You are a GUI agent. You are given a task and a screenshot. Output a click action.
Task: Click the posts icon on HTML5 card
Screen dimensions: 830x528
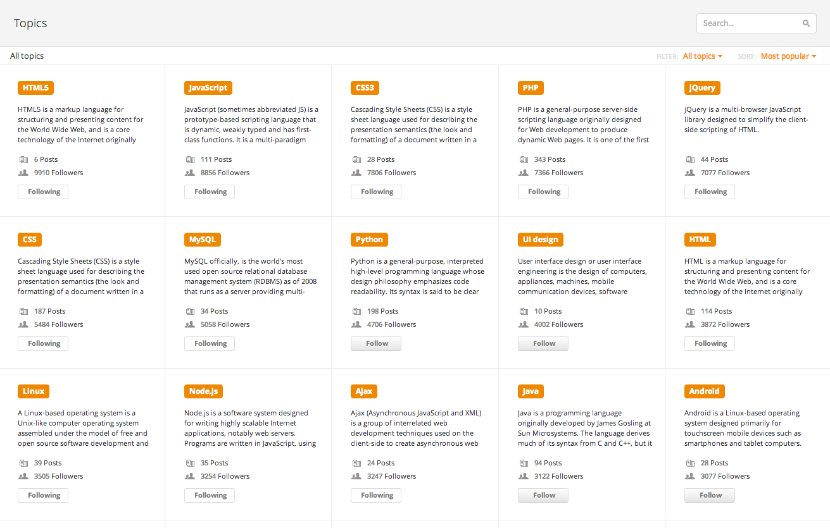pos(23,159)
